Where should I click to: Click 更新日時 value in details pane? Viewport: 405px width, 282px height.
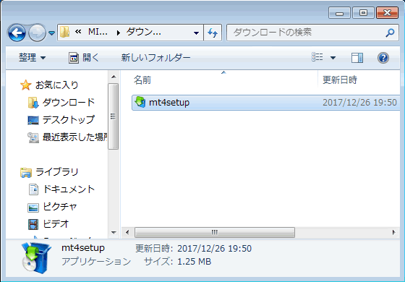214,249
